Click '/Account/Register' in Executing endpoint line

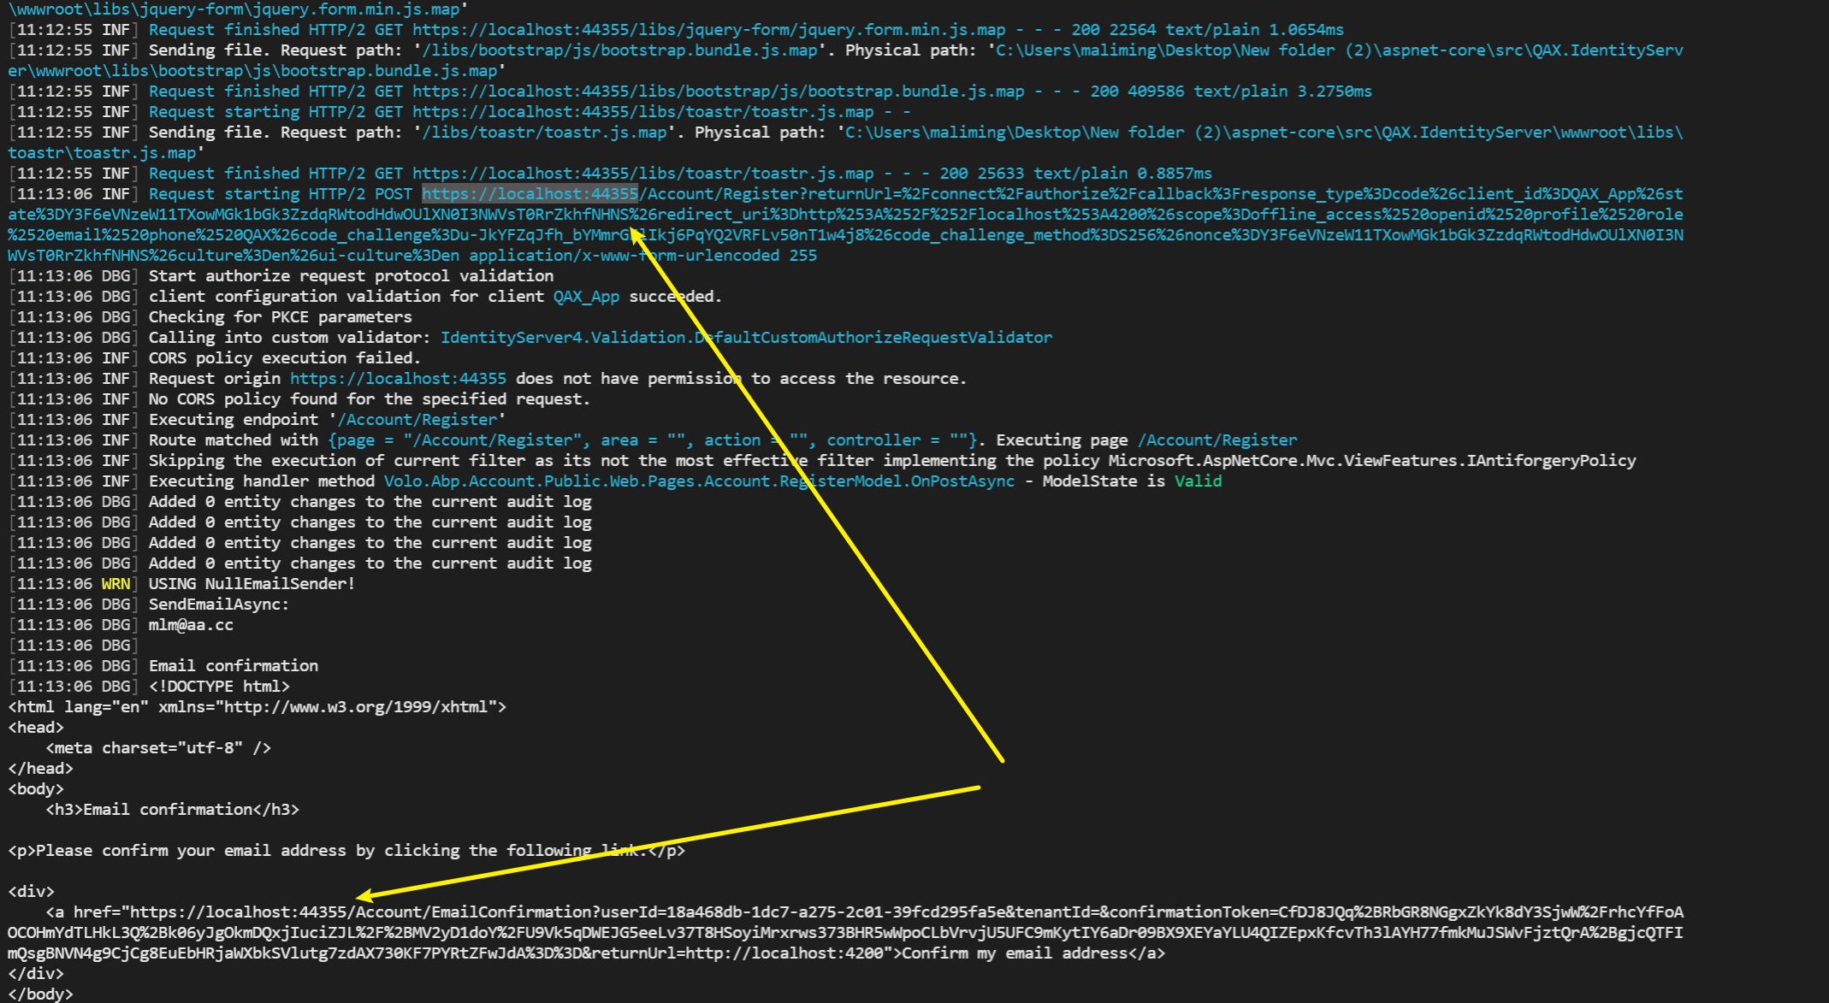pos(417,420)
